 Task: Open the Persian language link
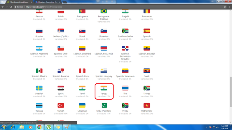pos(39,17)
